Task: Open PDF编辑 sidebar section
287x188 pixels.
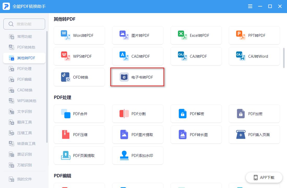Action: [x=24, y=79]
